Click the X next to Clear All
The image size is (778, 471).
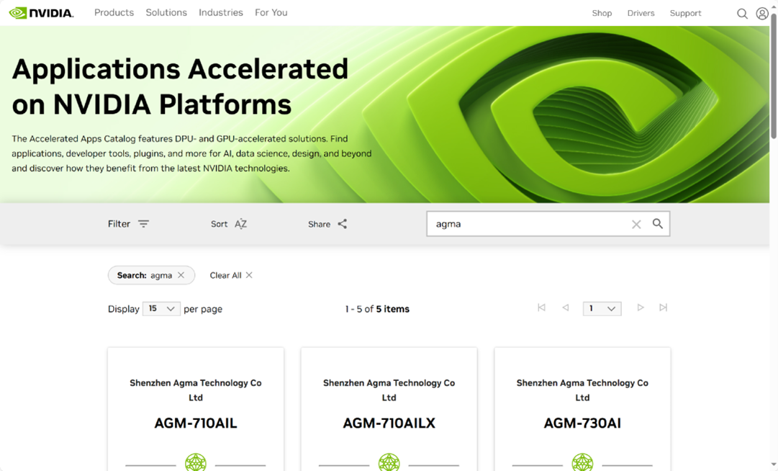pos(249,275)
